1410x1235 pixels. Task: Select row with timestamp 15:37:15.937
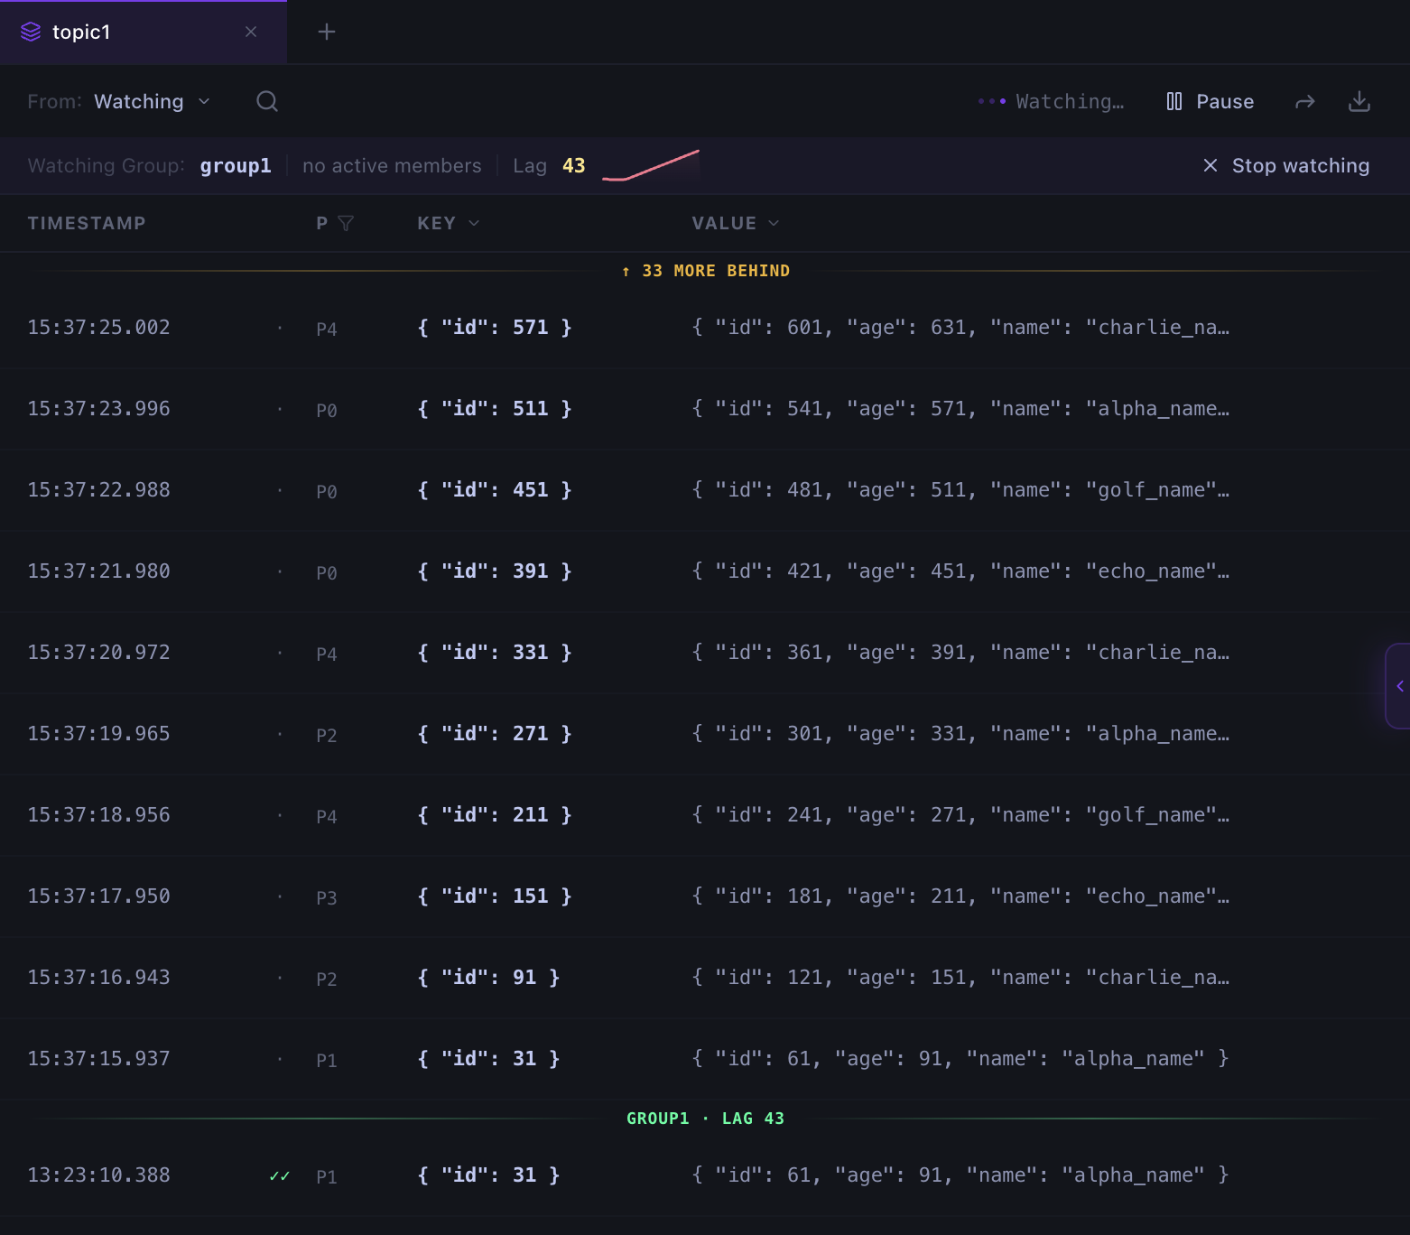click(x=705, y=1059)
